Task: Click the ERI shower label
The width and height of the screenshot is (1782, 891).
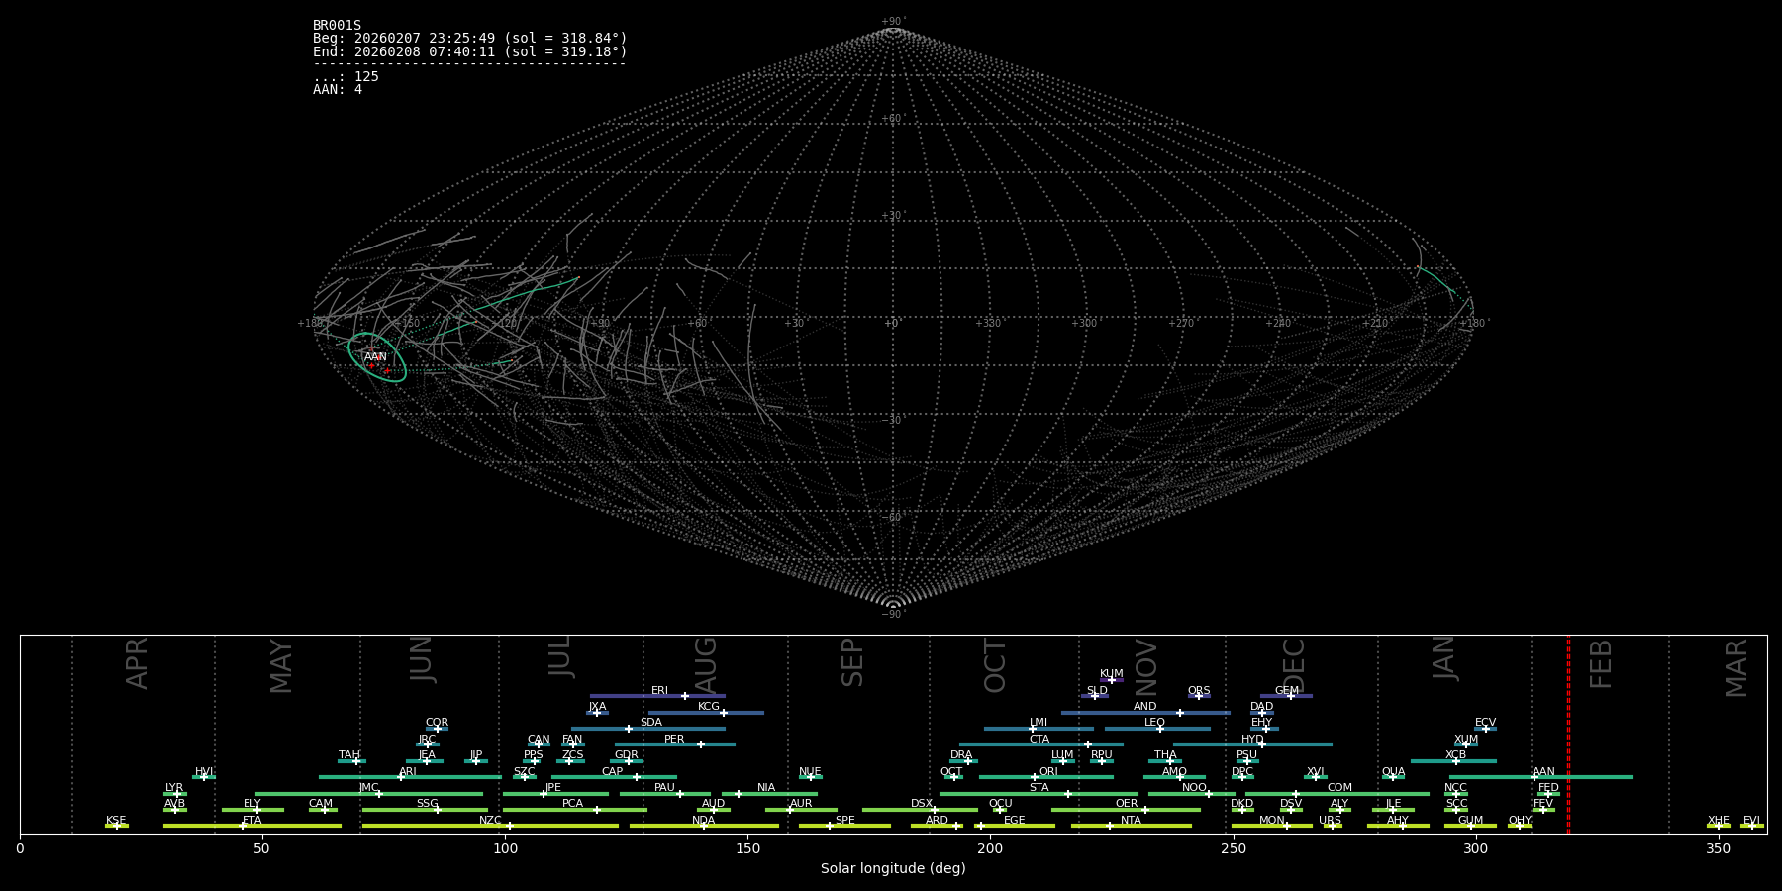Action: (x=659, y=691)
